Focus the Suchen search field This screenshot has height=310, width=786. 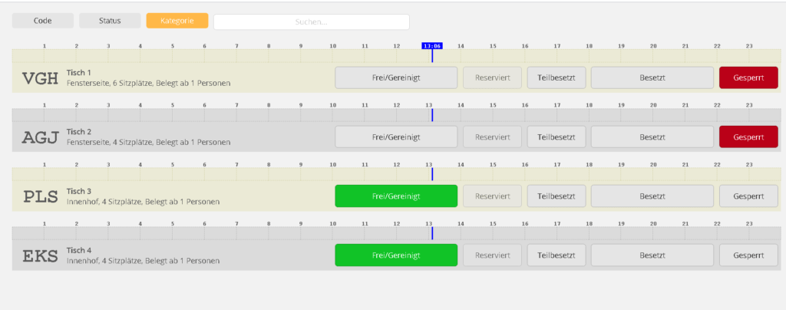click(312, 22)
